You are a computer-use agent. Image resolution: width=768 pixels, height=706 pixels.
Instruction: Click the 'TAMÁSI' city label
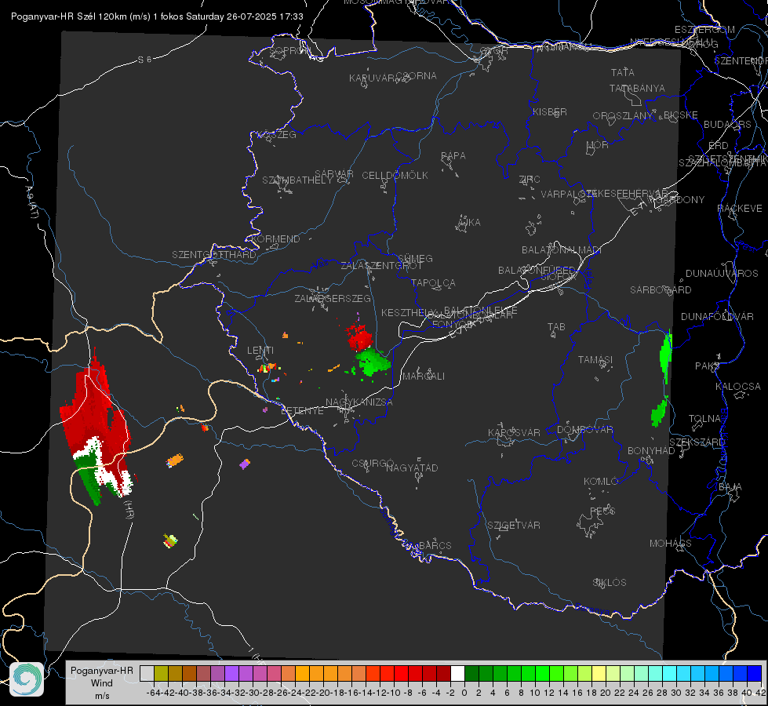pos(595,359)
